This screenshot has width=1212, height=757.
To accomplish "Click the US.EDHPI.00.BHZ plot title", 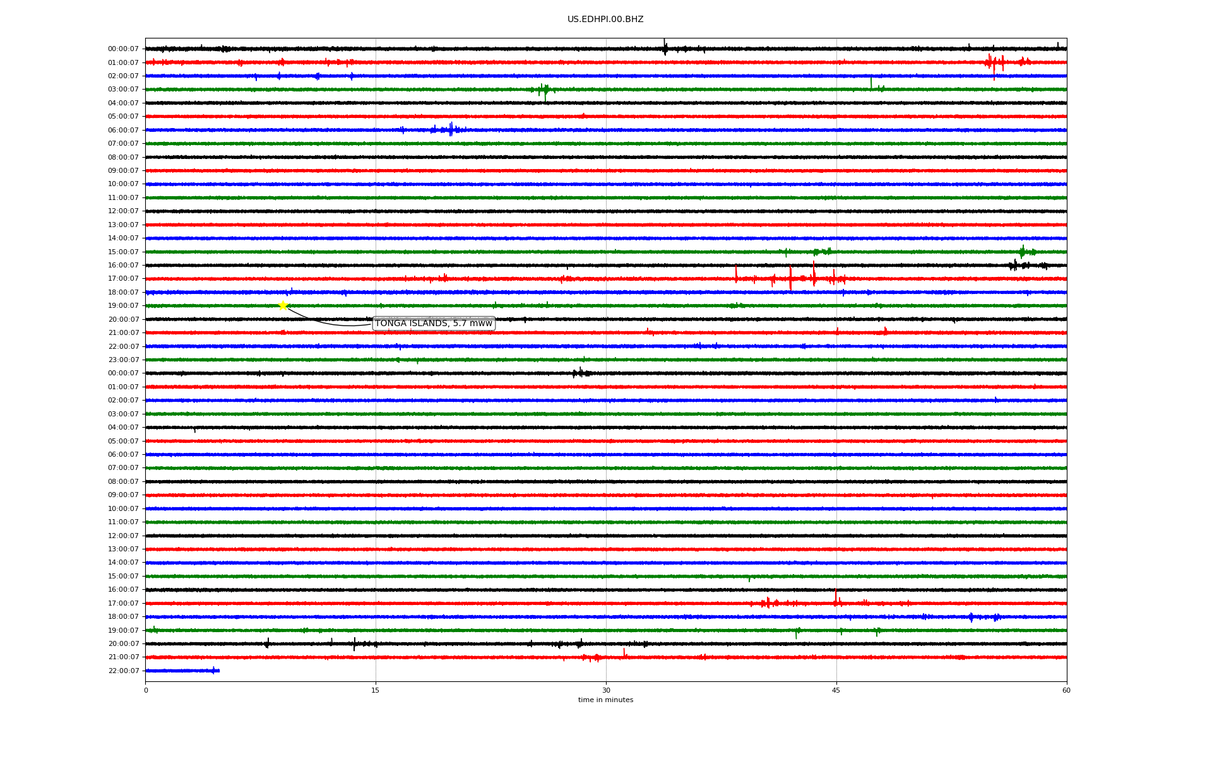I will [x=605, y=20].
